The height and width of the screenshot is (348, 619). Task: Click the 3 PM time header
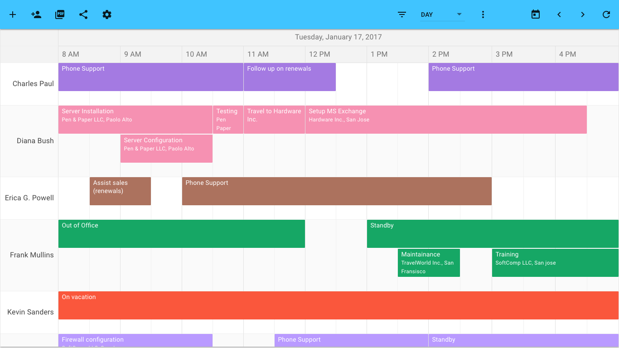[x=523, y=54]
